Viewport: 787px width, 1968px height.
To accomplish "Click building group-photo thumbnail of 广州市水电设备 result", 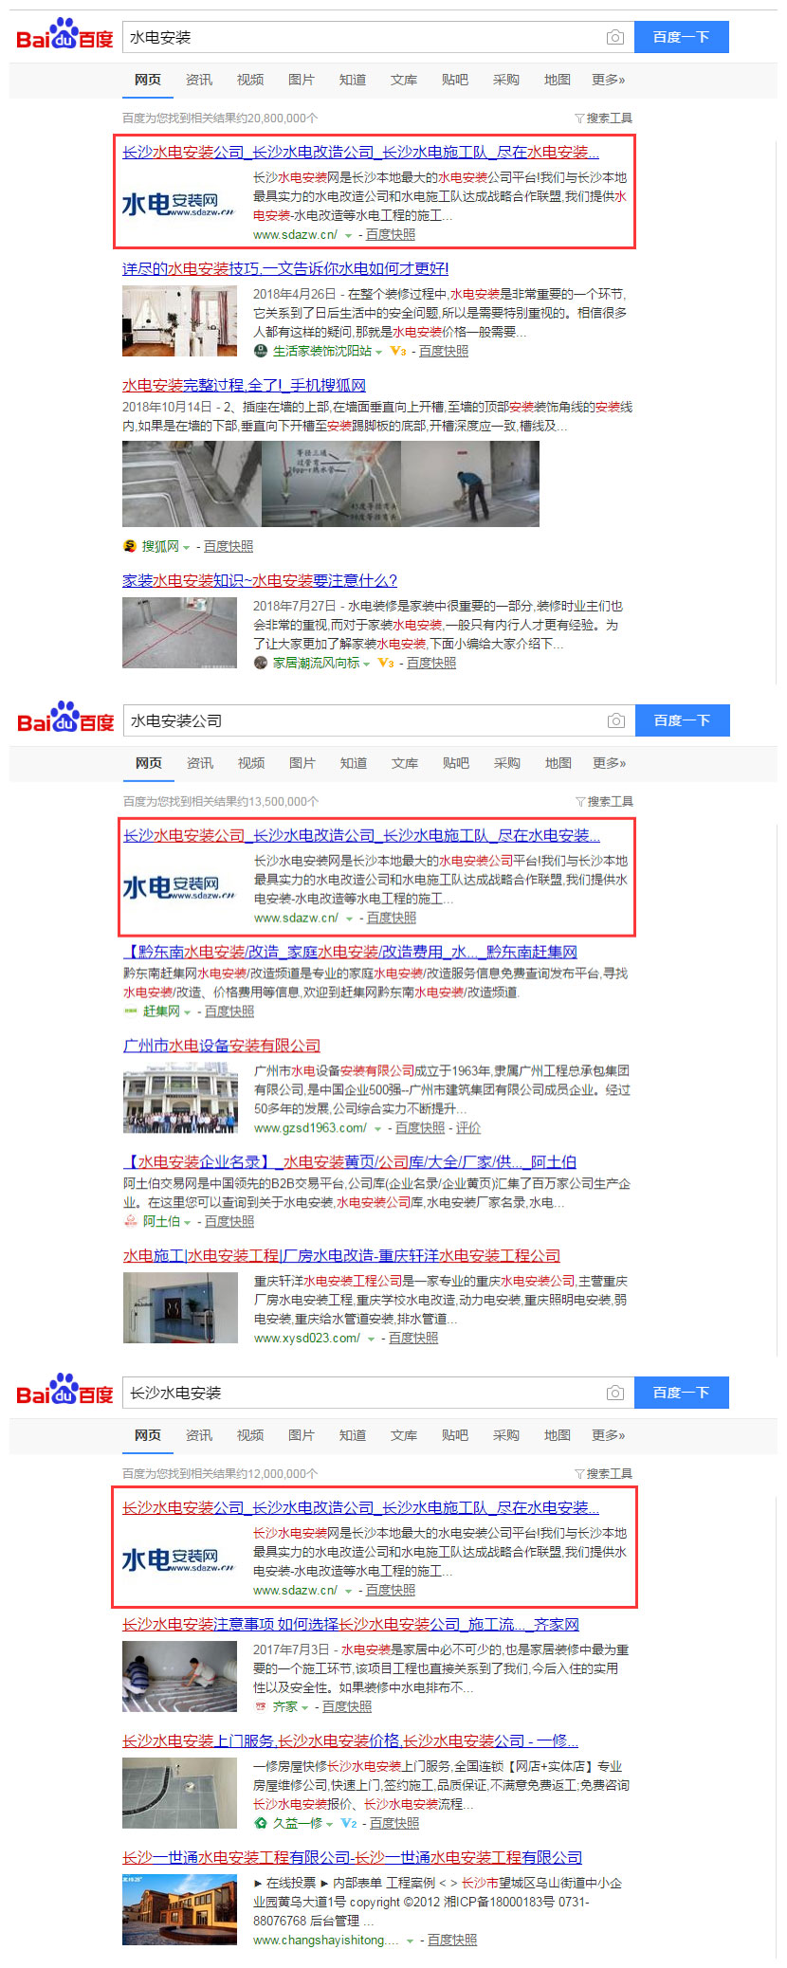I will click(180, 1100).
